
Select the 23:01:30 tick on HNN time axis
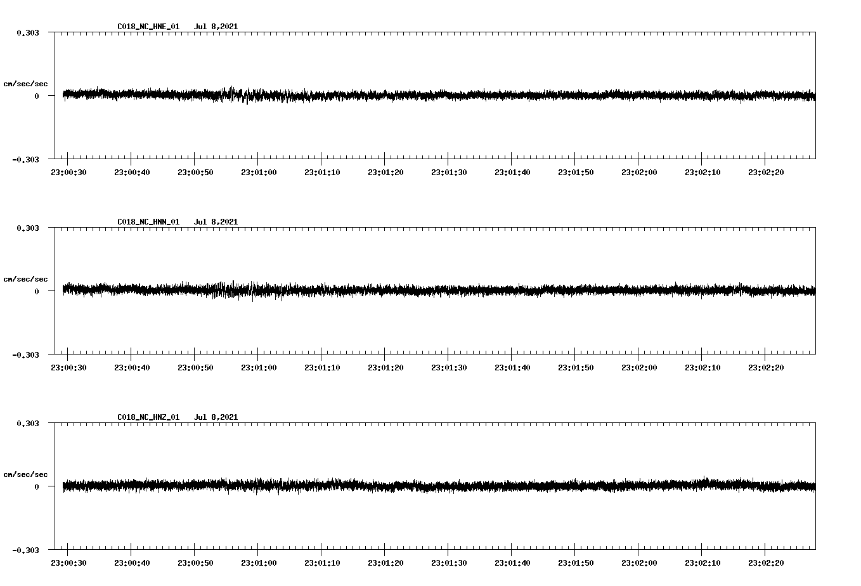click(x=450, y=366)
